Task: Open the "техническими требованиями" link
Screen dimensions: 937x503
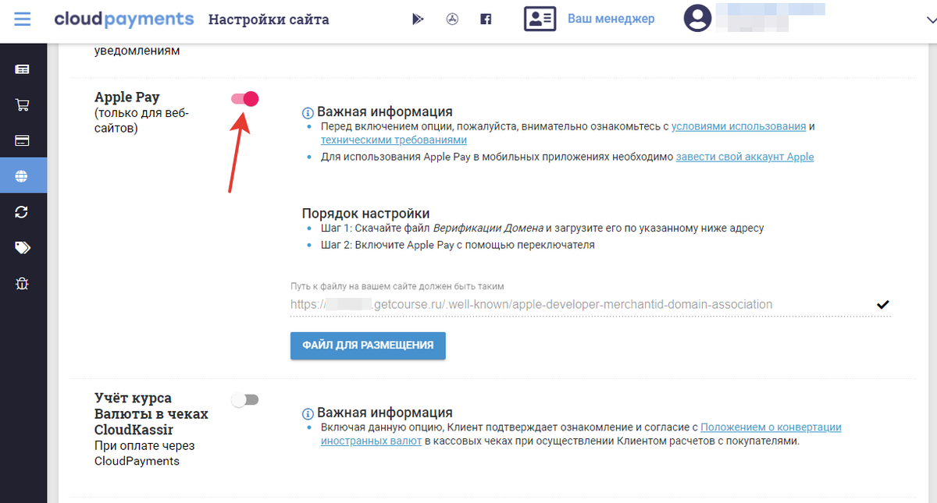Action: [394, 140]
